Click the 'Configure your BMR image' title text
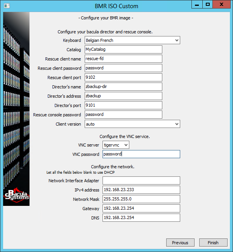 point(106,18)
